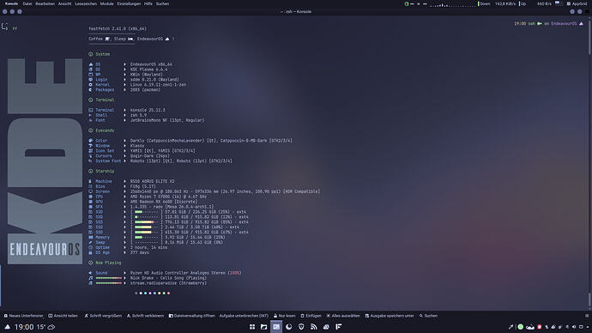
Task: Open the application grid taskbar icon
Action: pos(252,327)
